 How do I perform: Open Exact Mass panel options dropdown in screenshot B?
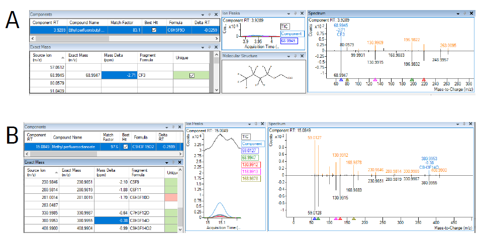click(166, 162)
